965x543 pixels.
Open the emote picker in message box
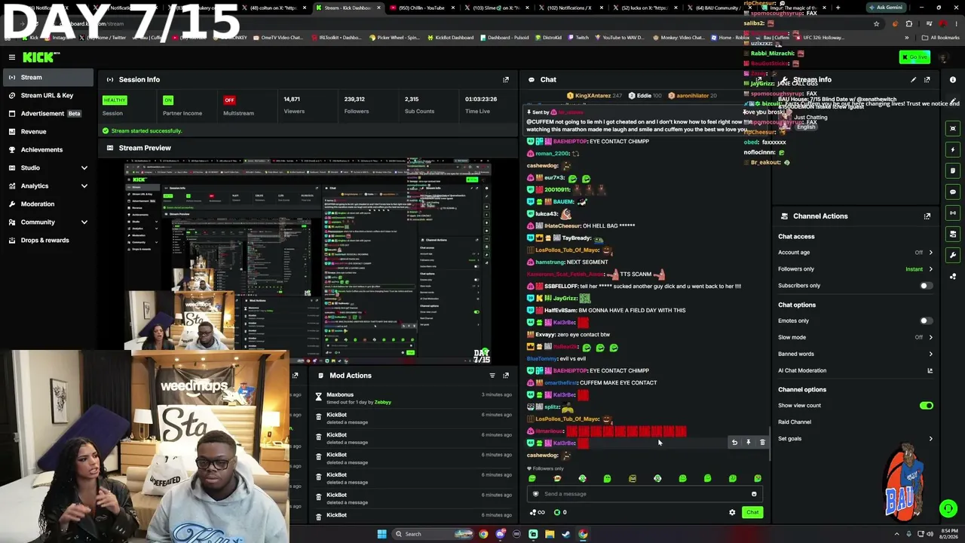click(x=754, y=494)
